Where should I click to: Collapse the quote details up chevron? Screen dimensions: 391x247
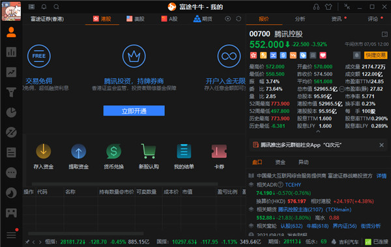318,131
